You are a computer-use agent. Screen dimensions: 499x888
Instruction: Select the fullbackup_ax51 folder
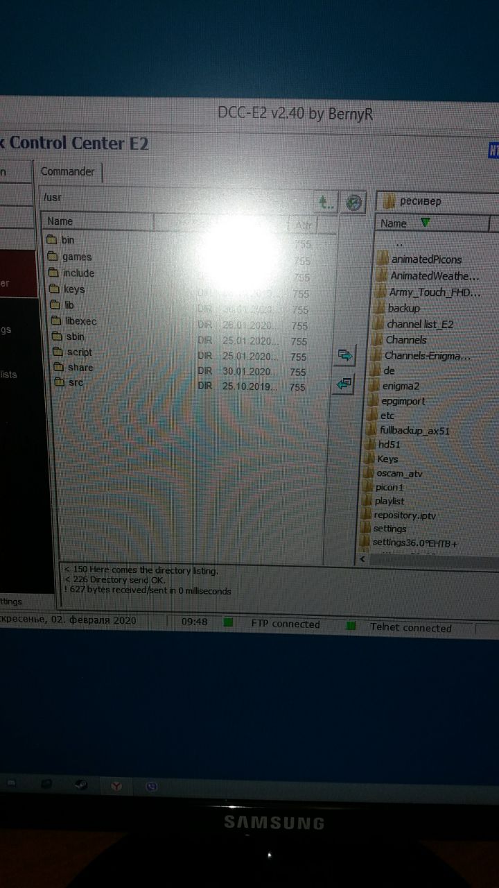(407, 430)
